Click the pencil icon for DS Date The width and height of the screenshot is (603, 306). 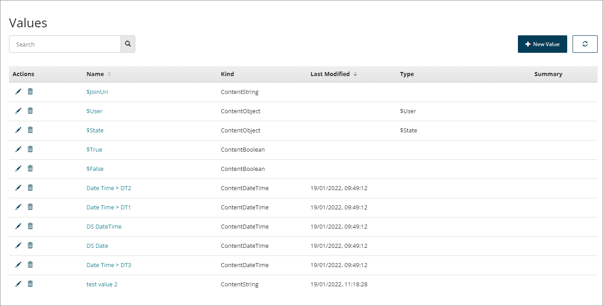click(18, 246)
